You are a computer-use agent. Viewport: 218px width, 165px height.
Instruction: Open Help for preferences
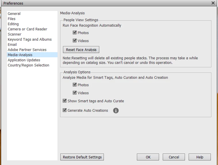pyautogui.click(x=200, y=157)
